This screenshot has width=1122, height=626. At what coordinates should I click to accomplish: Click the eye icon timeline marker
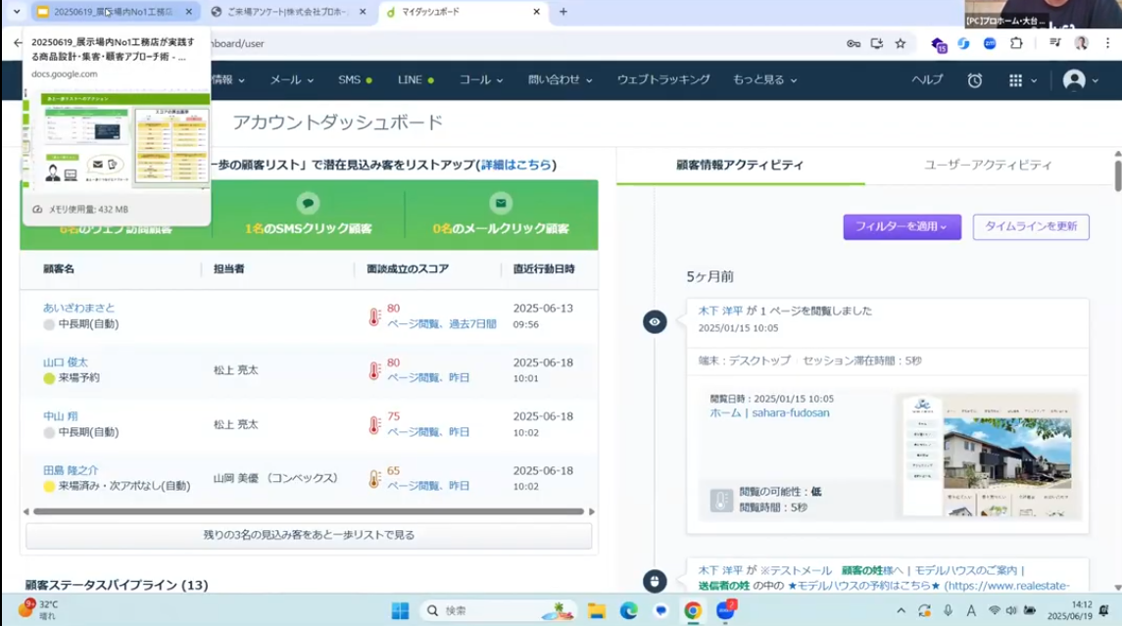pos(655,322)
